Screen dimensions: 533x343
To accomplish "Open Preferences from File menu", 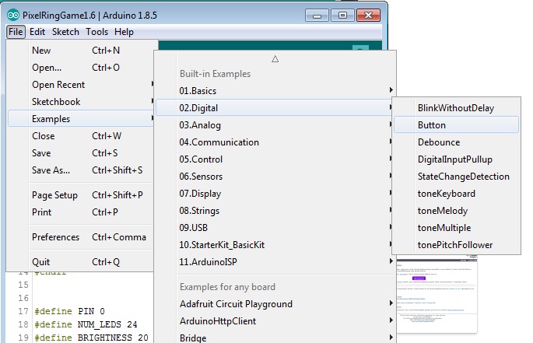I will [x=81, y=236].
